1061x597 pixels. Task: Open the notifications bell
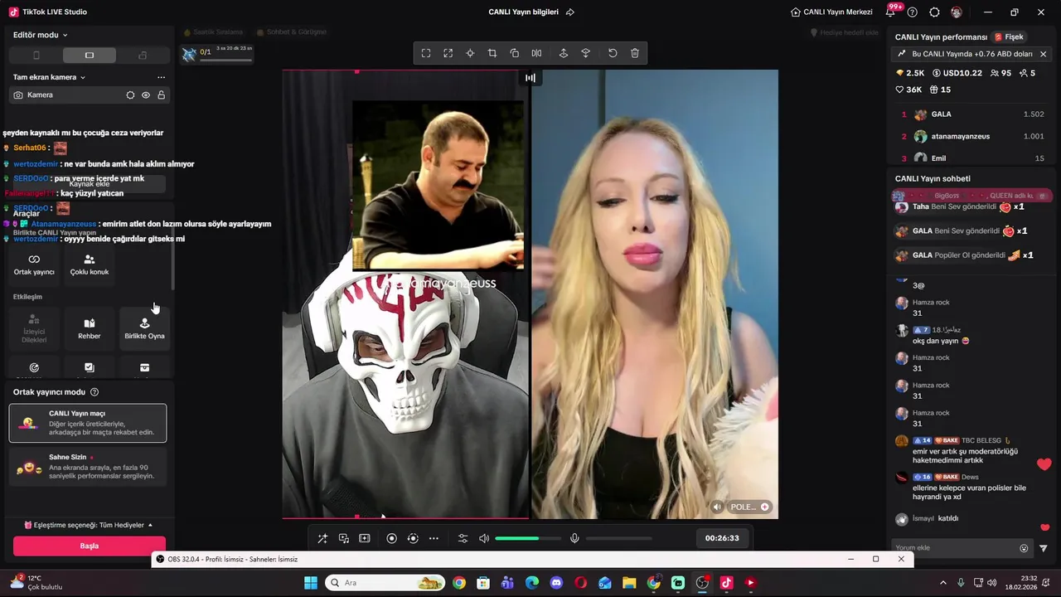pyautogui.click(x=891, y=12)
